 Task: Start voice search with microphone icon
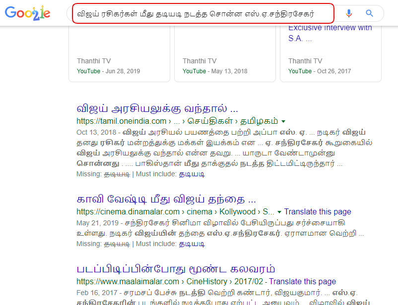[349, 13]
